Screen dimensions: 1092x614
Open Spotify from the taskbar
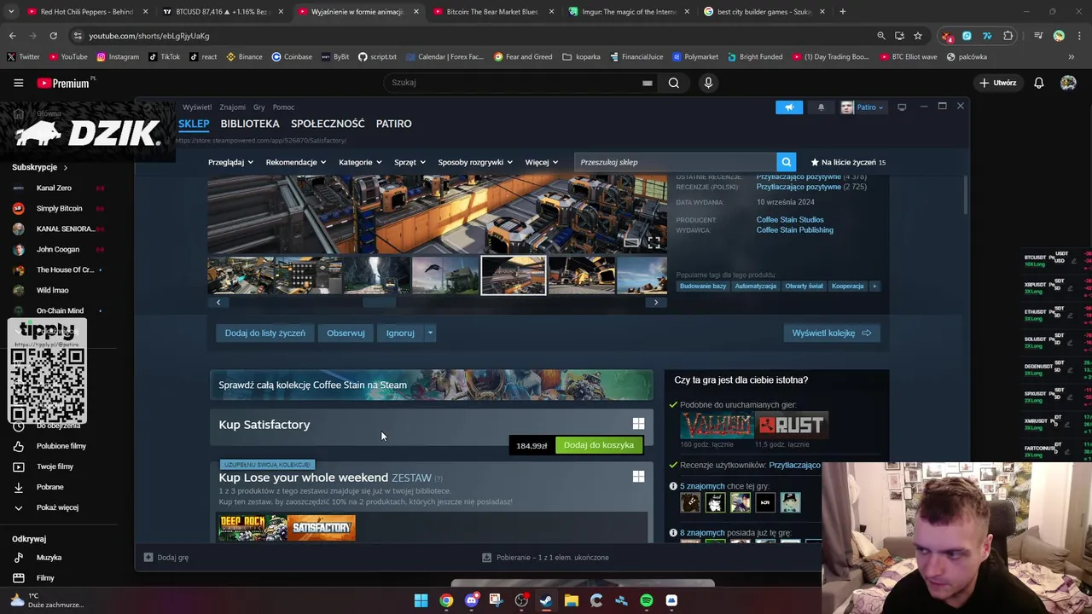click(647, 600)
